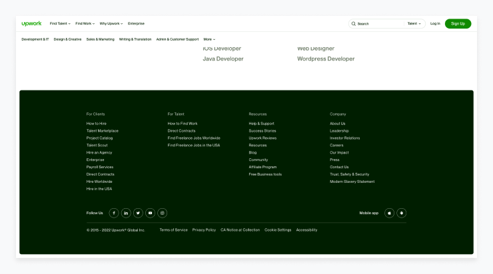Open footer Enterprise link

[95, 160]
